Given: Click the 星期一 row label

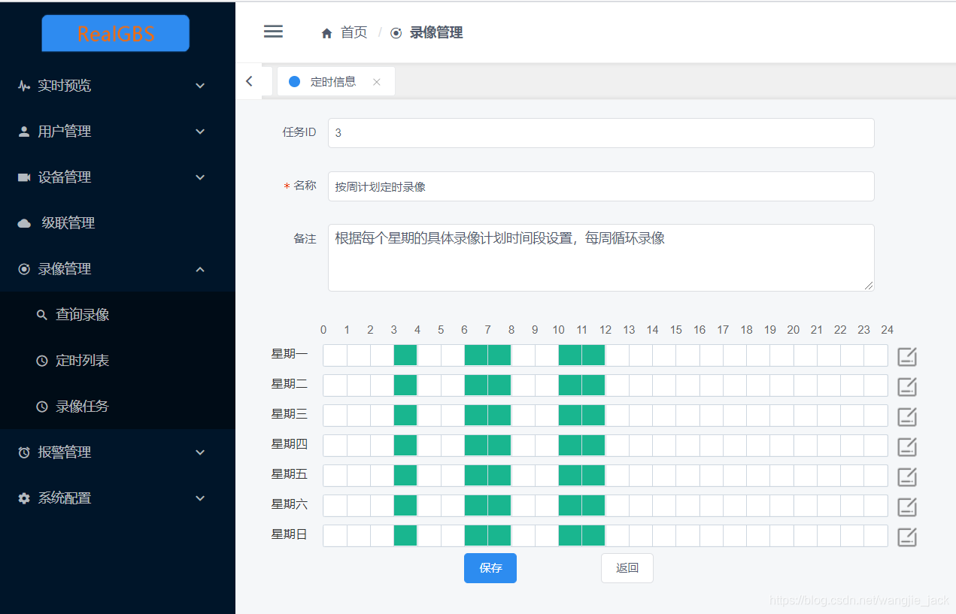Looking at the screenshot, I should point(290,354).
